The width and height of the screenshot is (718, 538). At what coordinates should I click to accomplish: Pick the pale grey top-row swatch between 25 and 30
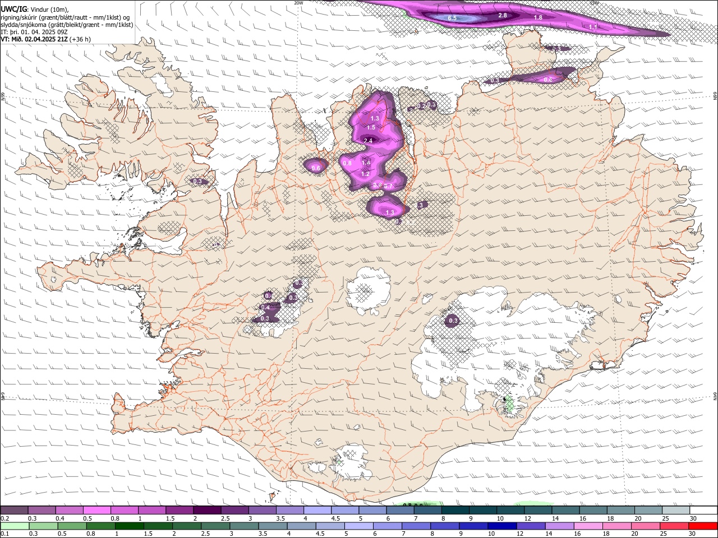click(x=675, y=510)
